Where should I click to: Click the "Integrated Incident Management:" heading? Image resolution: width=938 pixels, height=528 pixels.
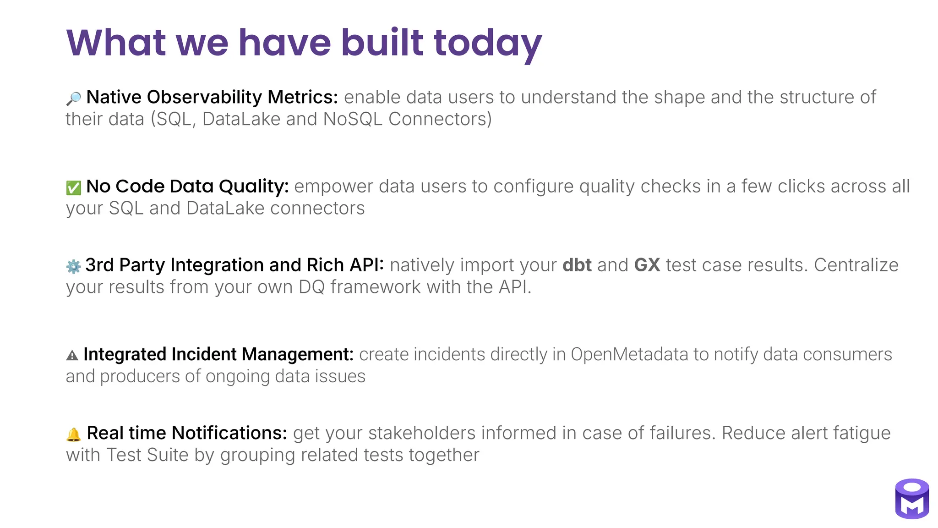(x=218, y=354)
